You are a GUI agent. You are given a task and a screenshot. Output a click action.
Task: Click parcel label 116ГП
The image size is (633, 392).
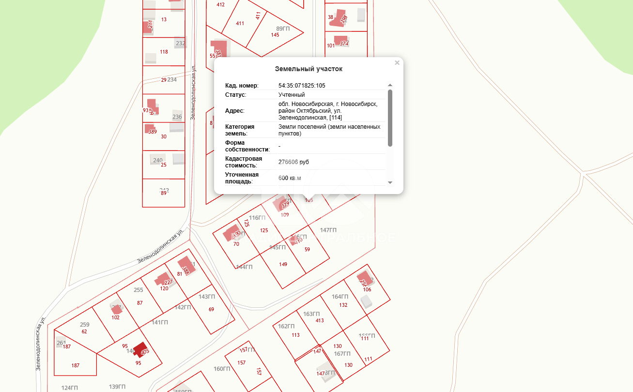pos(257,218)
